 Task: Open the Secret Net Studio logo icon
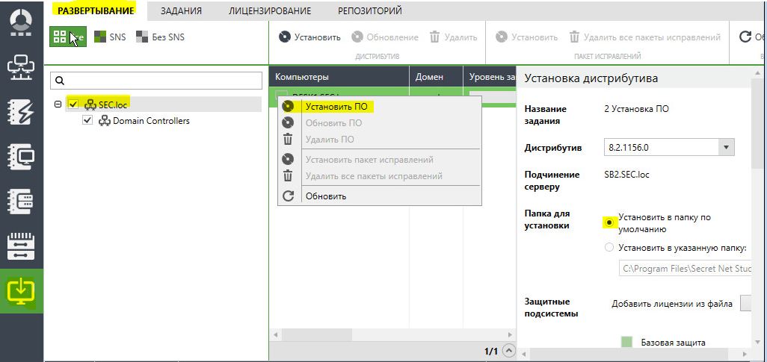[21, 23]
